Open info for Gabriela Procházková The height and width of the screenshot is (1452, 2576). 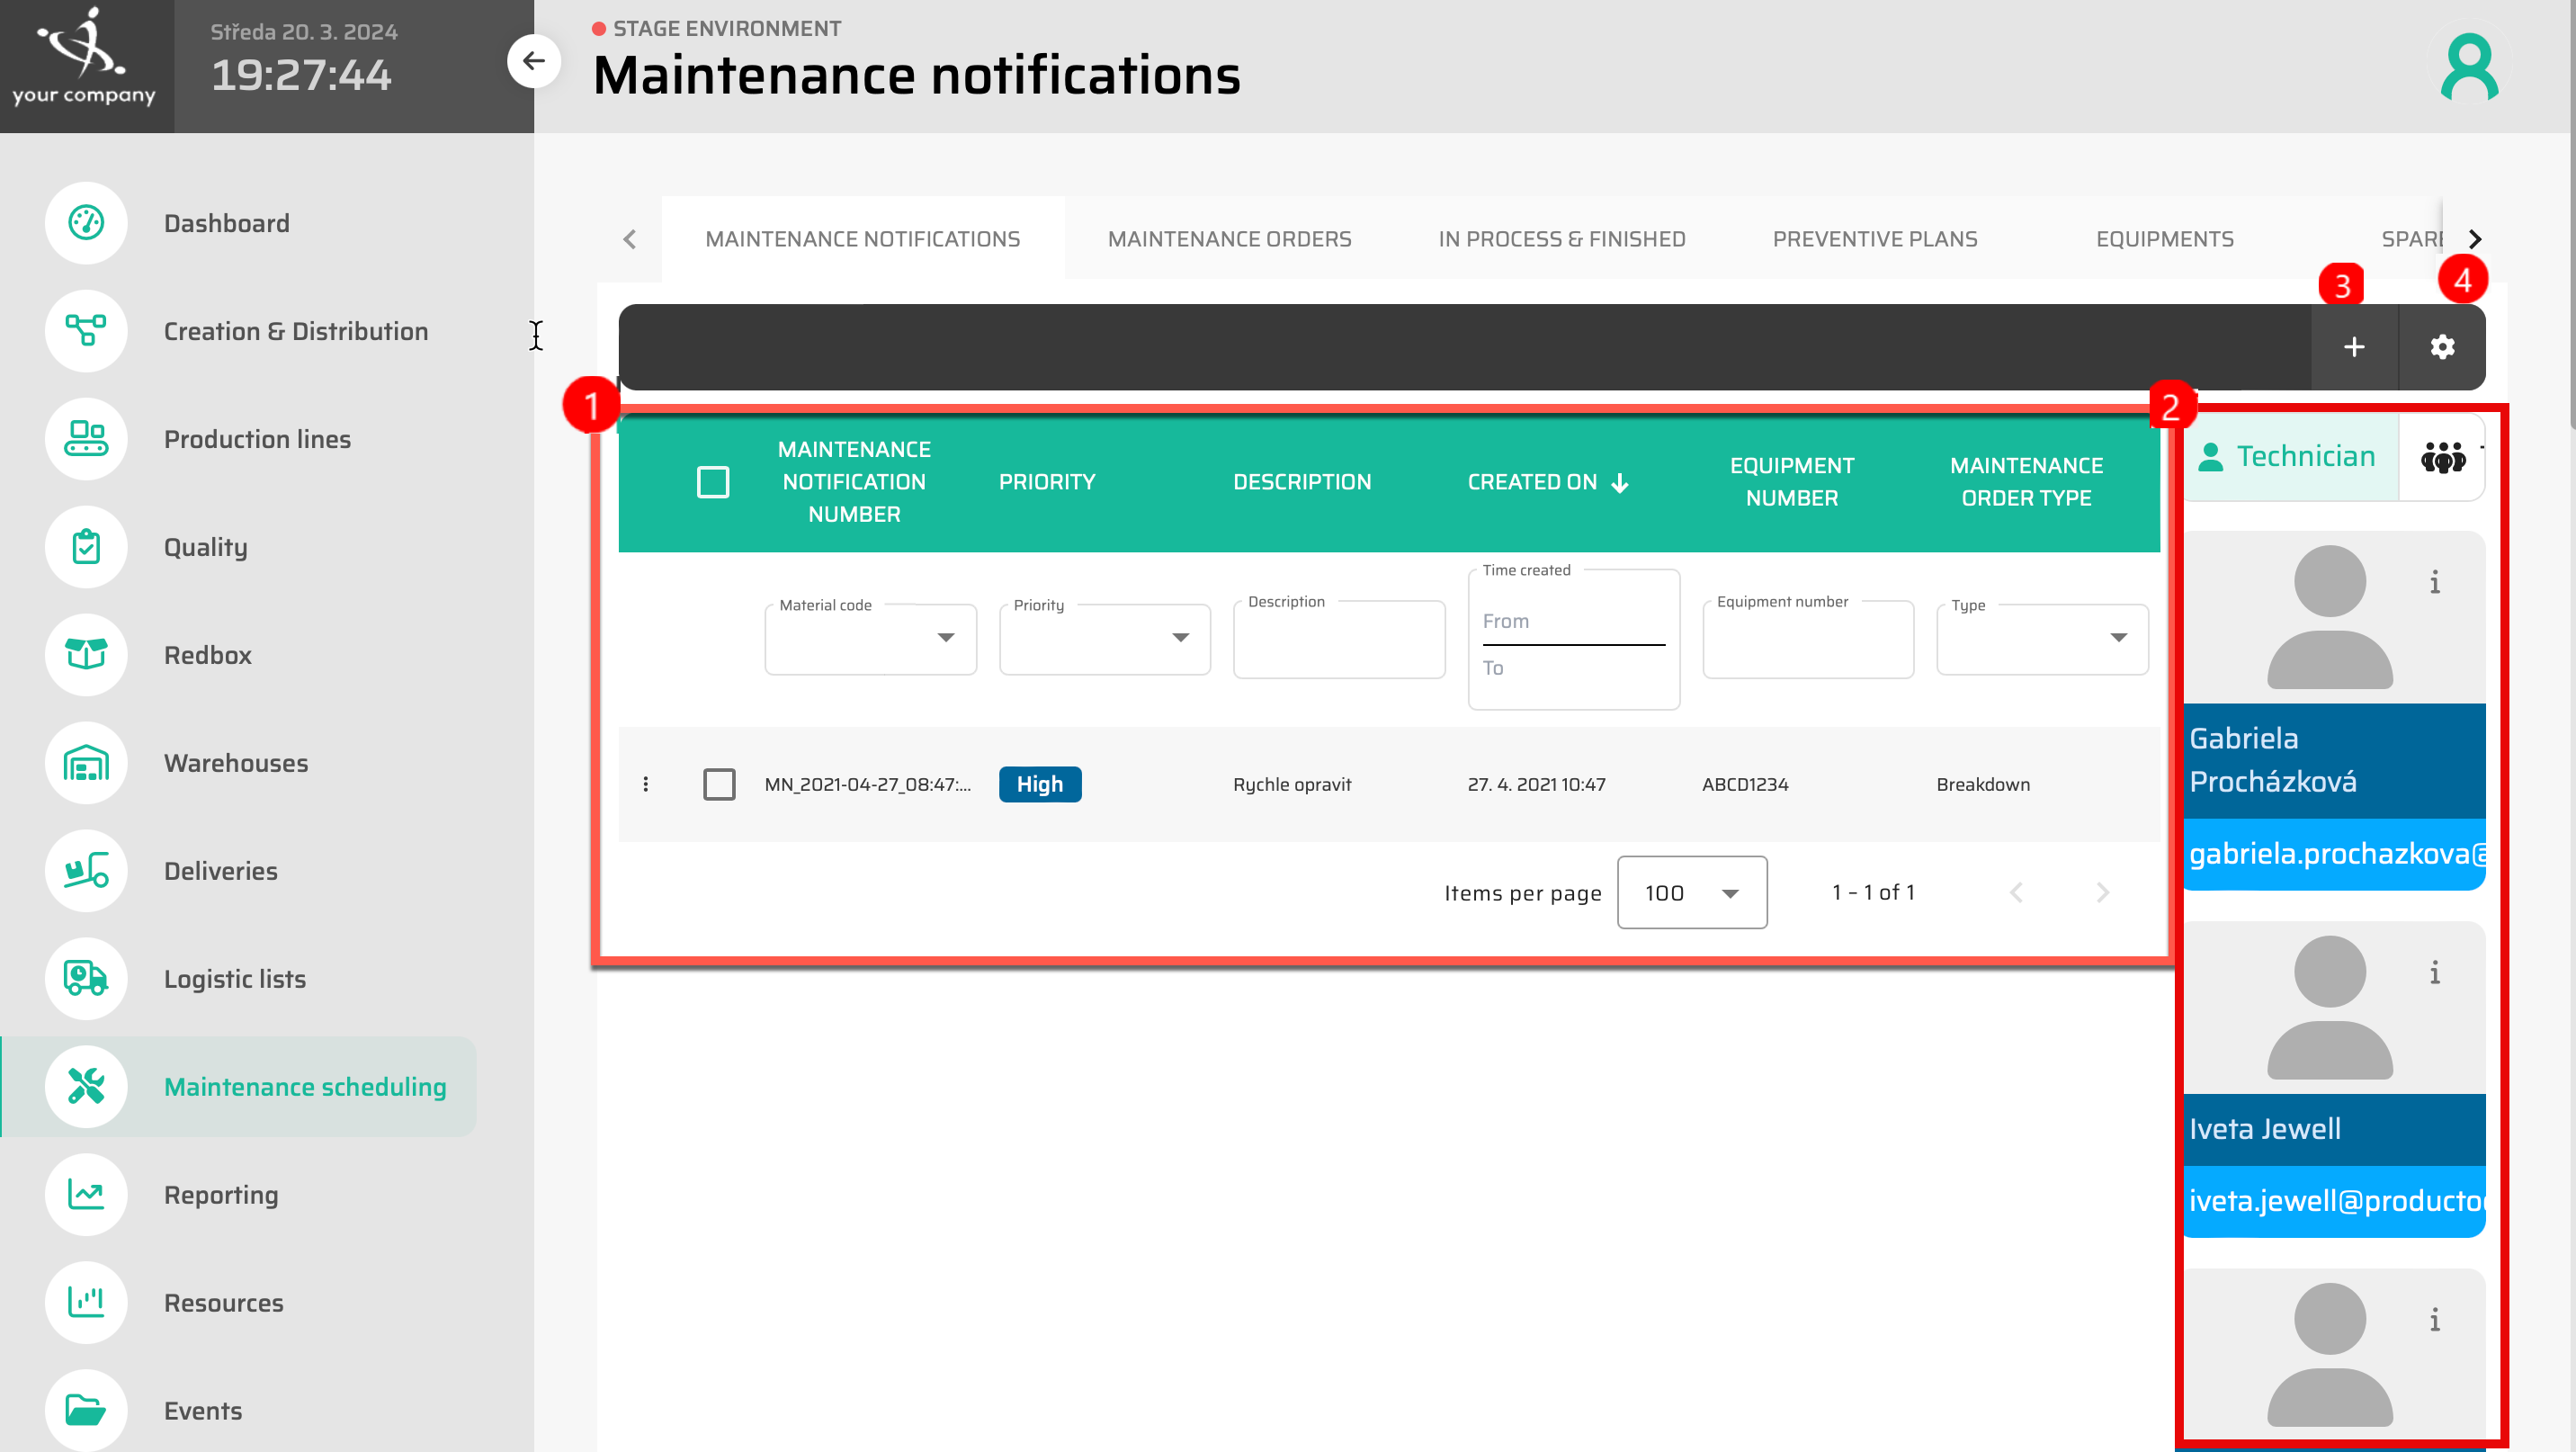click(2435, 583)
